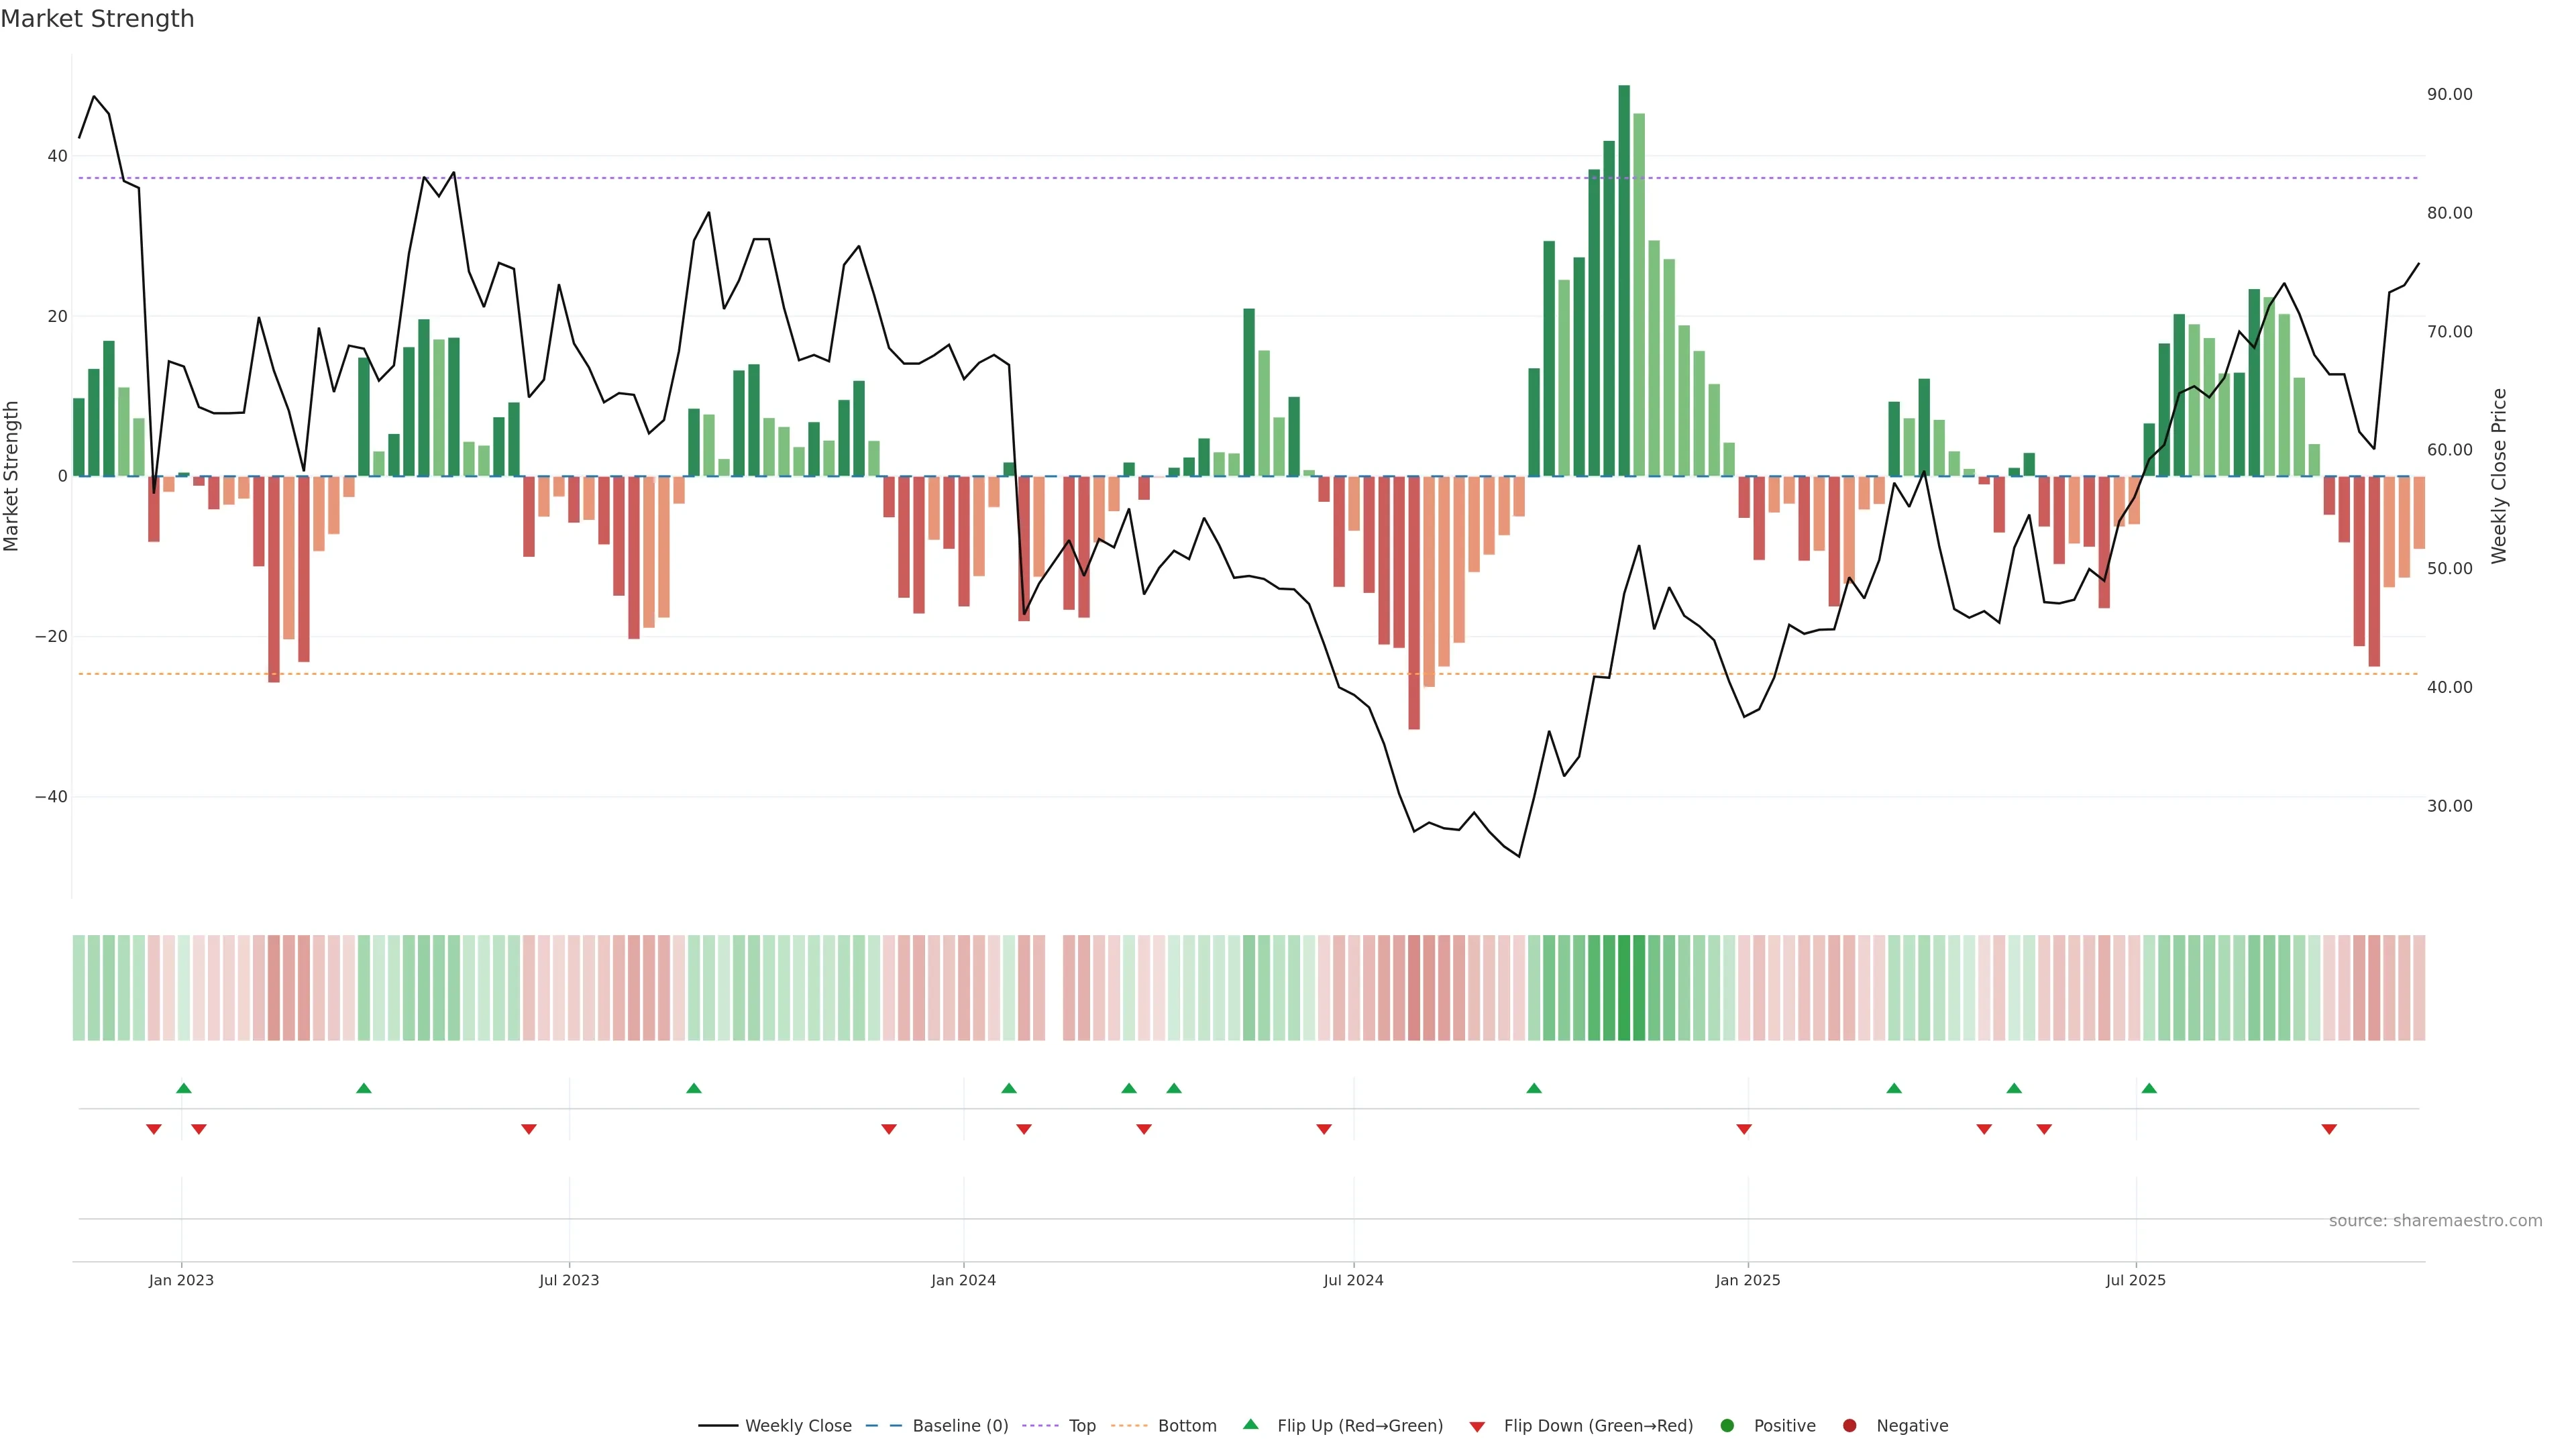This screenshot has width=2576, height=1449.
Task: Click the green flip-up marker just after Jul 2025
Action: pyautogui.click(x=2149, y=1088)
